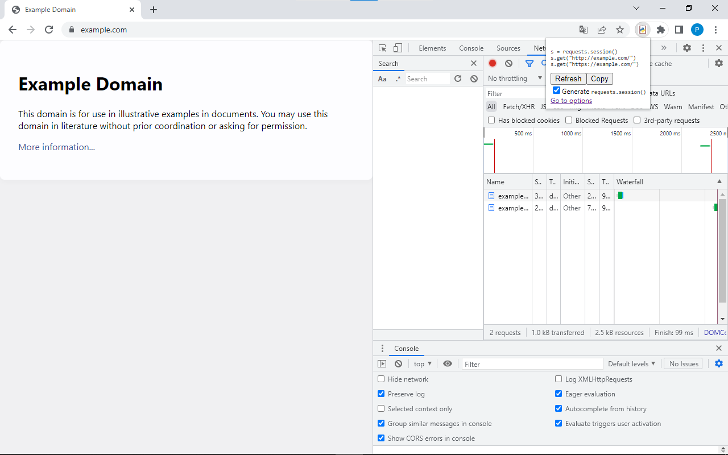The image size is (728, 455).
Task: Enable Blocked Requests checkbox
Action: pos(569,120)
